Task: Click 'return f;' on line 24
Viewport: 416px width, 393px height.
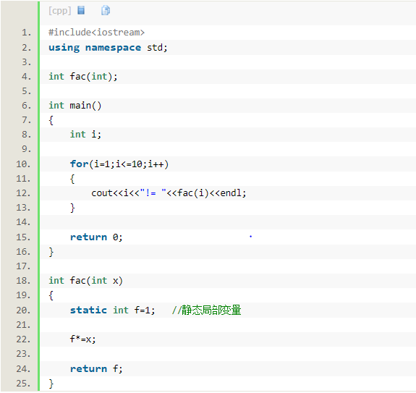Action: (96, 368)
